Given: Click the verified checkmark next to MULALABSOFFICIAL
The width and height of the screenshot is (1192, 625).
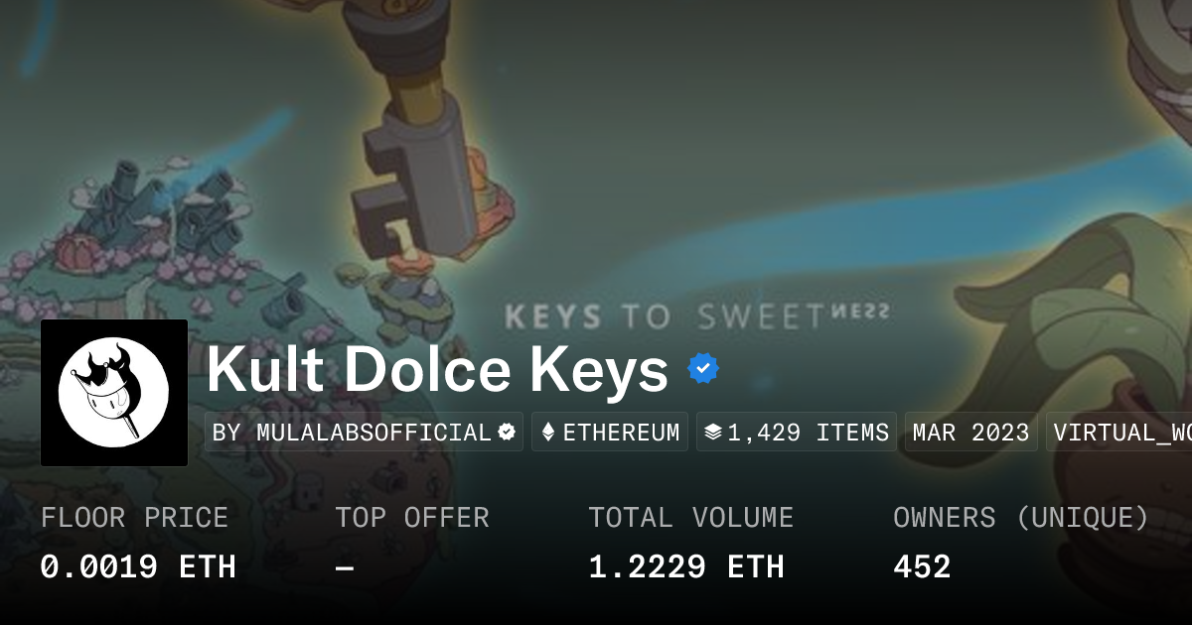Looking at the screenshot, I should tap(507, 433).
